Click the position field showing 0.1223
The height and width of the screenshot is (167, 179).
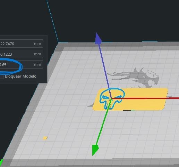click(22, 54)
